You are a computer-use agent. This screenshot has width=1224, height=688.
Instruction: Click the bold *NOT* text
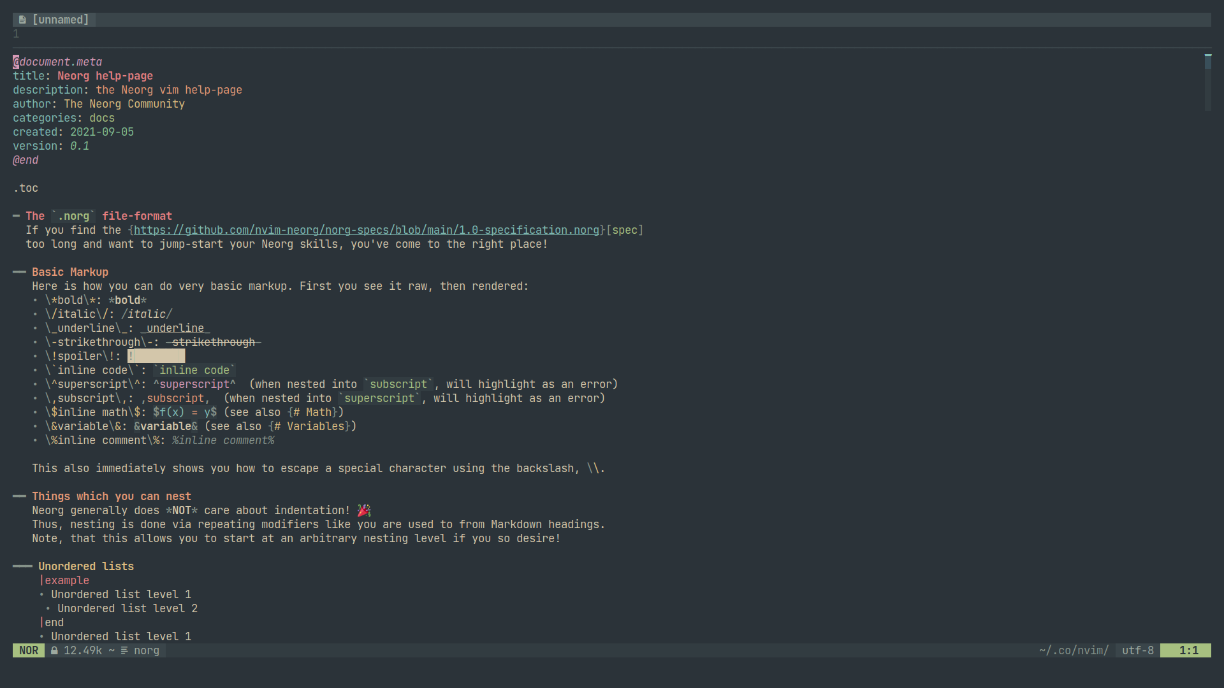click(x=182, y=510)
